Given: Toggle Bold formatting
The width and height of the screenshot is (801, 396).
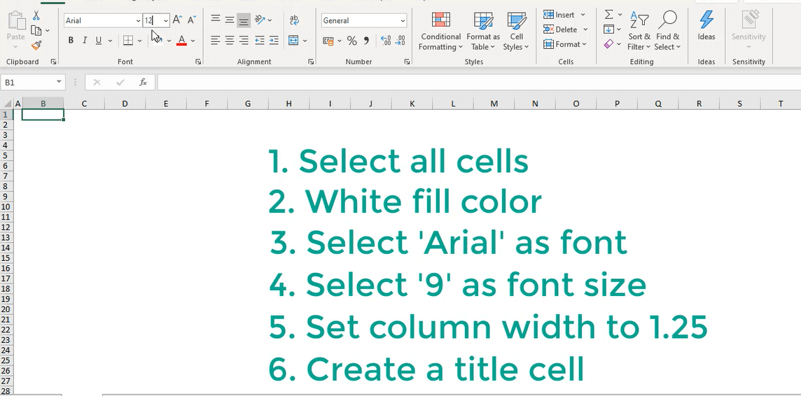Looking at the screenshot, I should pos(71,41).
